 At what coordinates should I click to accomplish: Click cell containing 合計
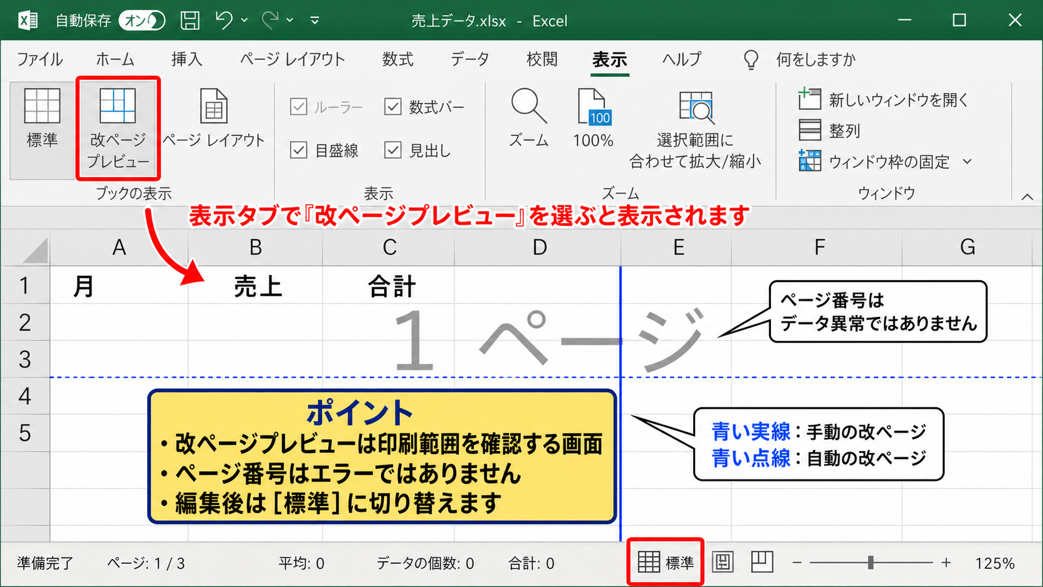click(x=389, y=286)
